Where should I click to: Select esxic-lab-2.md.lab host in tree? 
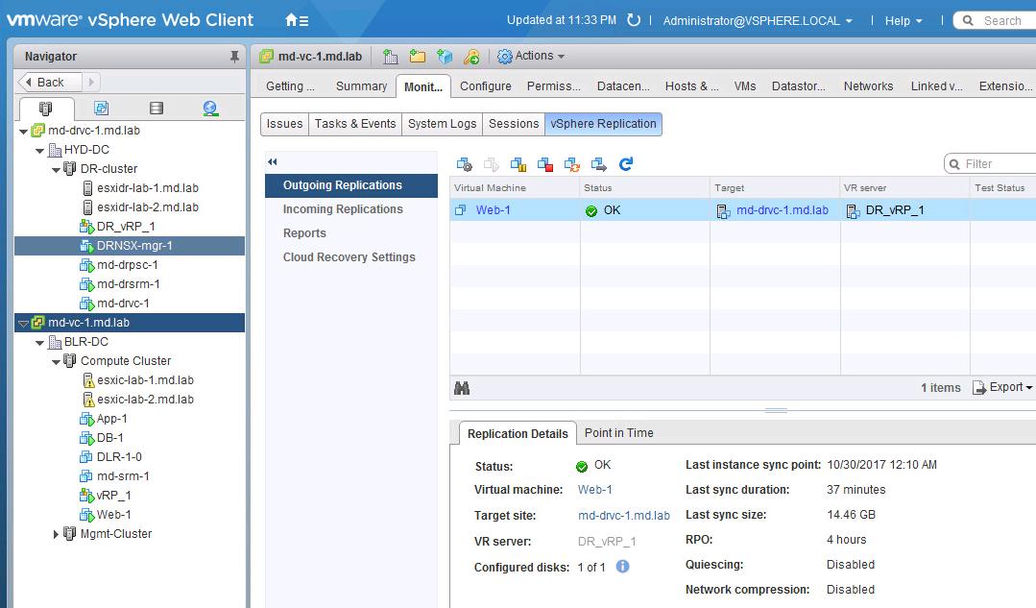coord(145,400)
